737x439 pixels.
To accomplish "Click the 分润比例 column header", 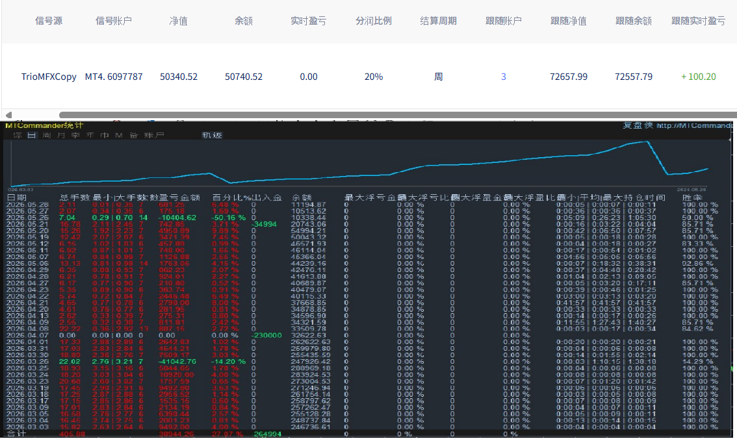I will pyautogui.click(x=374, y=21).
